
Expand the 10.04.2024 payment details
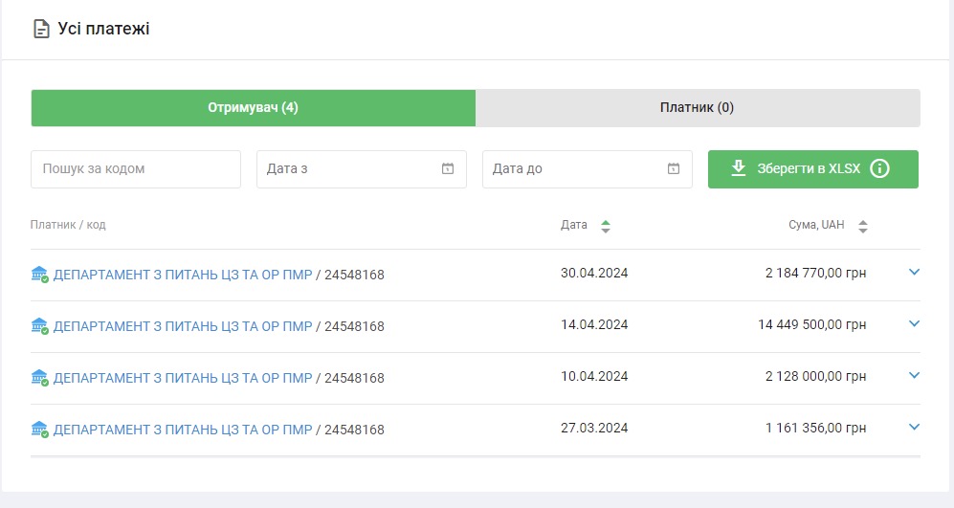[x=913, y=376]
